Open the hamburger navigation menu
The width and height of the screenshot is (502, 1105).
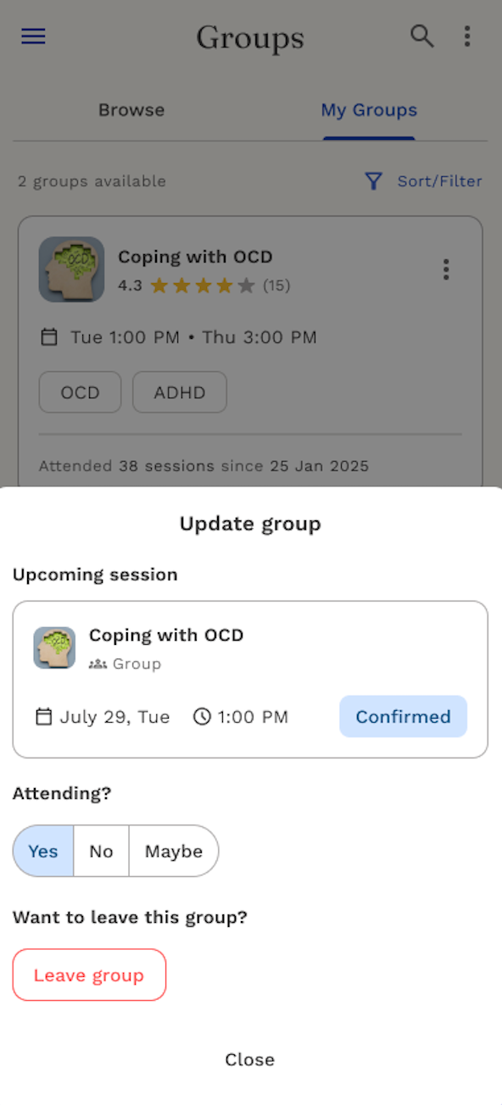33,36
